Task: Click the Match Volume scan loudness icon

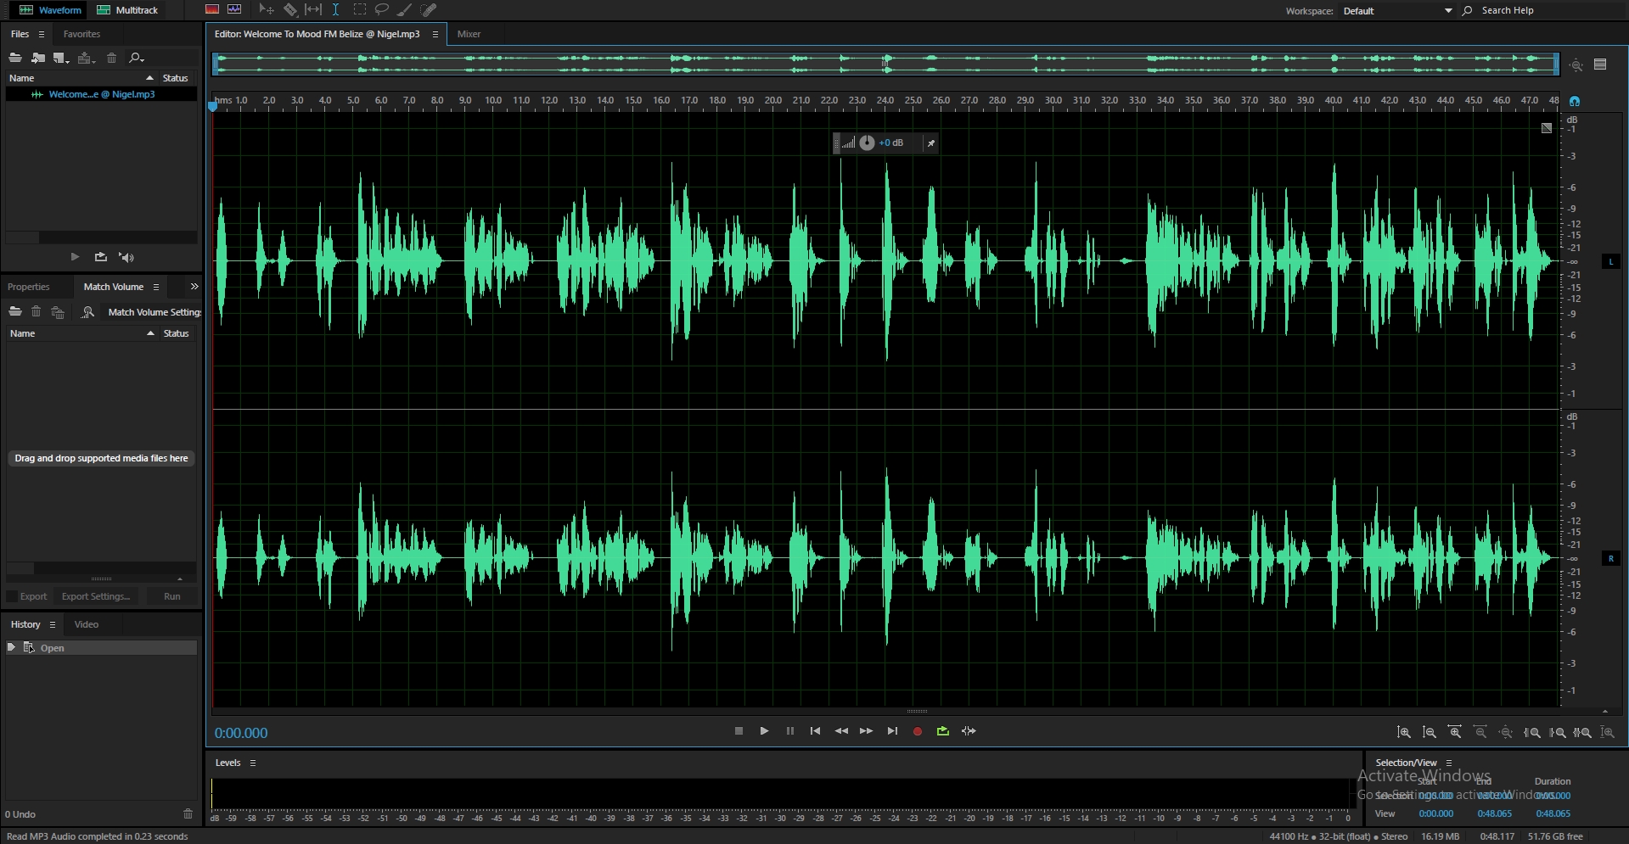Action: click(87, 312)
